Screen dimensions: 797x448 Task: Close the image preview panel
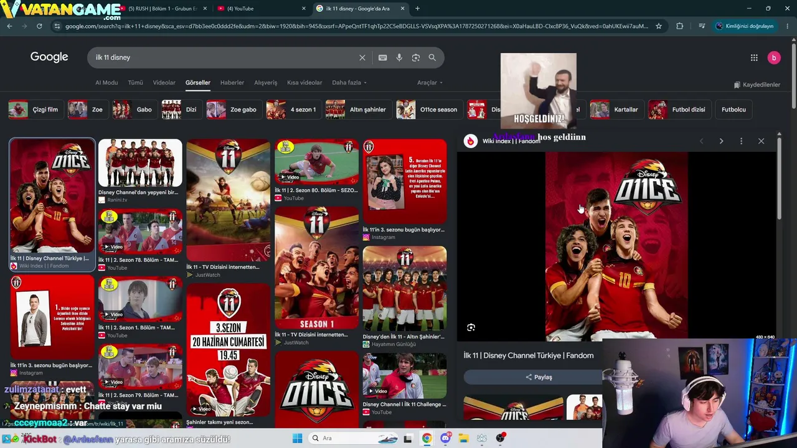pos(761,141)
